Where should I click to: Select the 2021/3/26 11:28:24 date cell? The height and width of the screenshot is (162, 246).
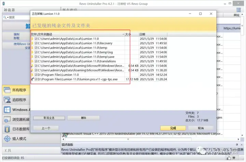[x=153, y=79]
